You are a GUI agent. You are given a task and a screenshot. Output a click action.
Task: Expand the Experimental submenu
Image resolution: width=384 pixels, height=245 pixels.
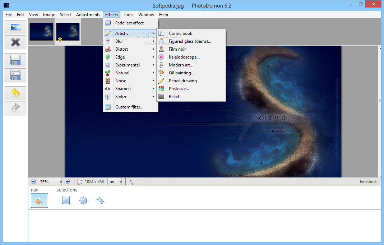[x=130, y=65]
